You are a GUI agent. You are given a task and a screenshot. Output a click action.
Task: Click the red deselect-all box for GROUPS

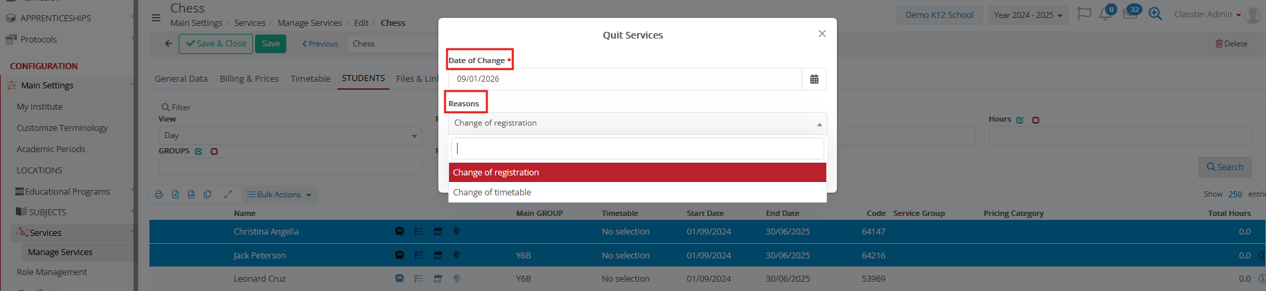[x=214, y=151]
